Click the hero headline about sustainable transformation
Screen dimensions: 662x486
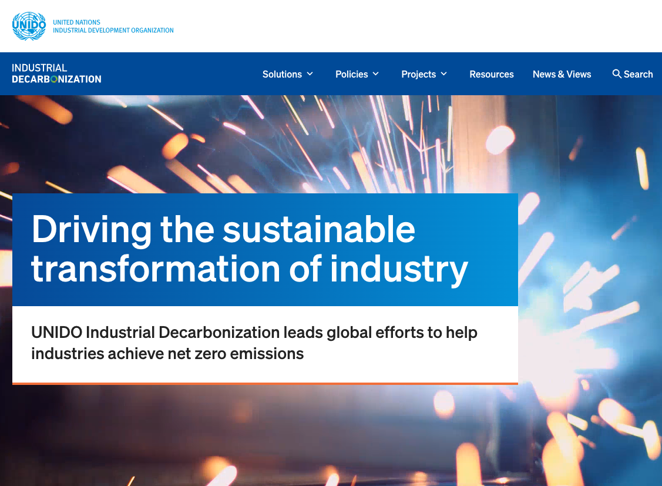(250, 250)
